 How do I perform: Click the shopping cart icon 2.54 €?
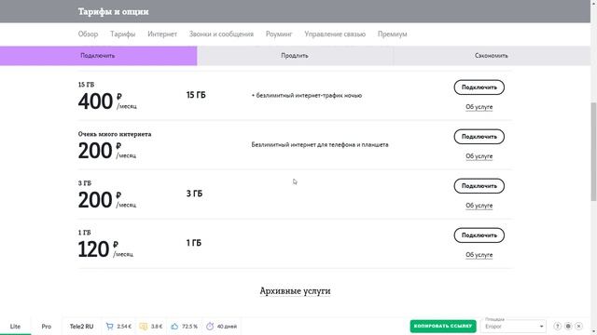coord(110,327)
